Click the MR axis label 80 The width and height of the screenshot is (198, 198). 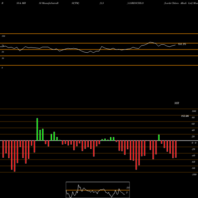pos(193,118)
